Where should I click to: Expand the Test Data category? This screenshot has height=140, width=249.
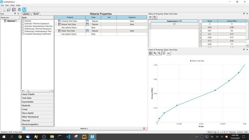pyautogui.click(x=37, y=98)
